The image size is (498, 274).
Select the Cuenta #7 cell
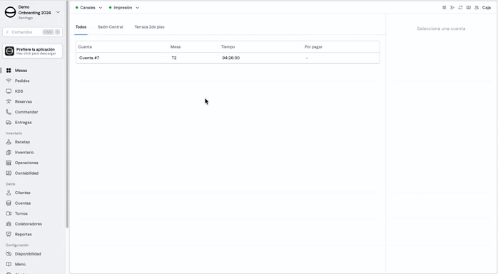[89, 58]
